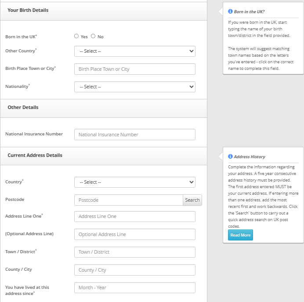Select Yes for Born in the UK
Screen dimensions: 304x302
pyautogui.click(x=76, y=36)
